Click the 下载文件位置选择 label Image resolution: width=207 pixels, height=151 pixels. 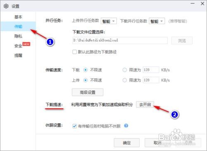pyautogui.click(x=89, y=32)
